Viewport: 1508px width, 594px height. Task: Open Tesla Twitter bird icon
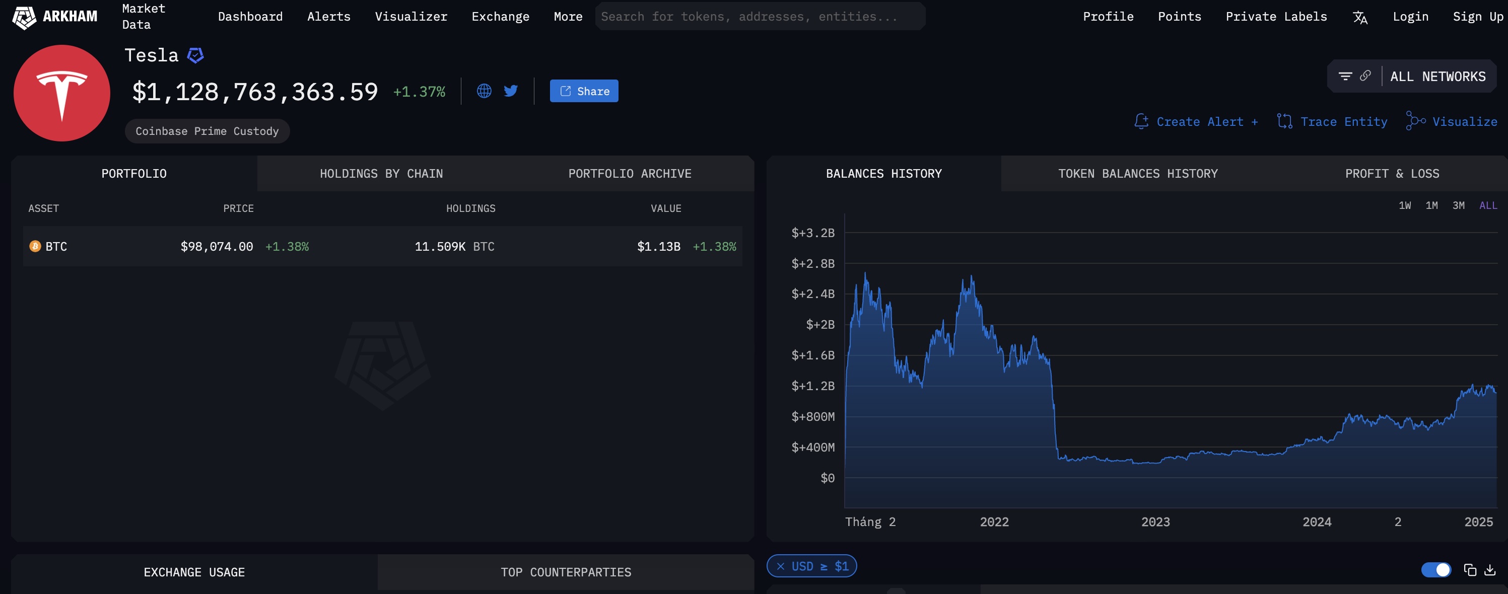[x=510, y=91]
